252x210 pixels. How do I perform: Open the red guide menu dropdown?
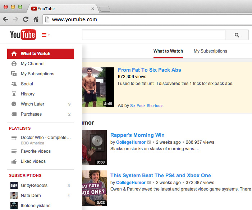[x=46, y=35]
